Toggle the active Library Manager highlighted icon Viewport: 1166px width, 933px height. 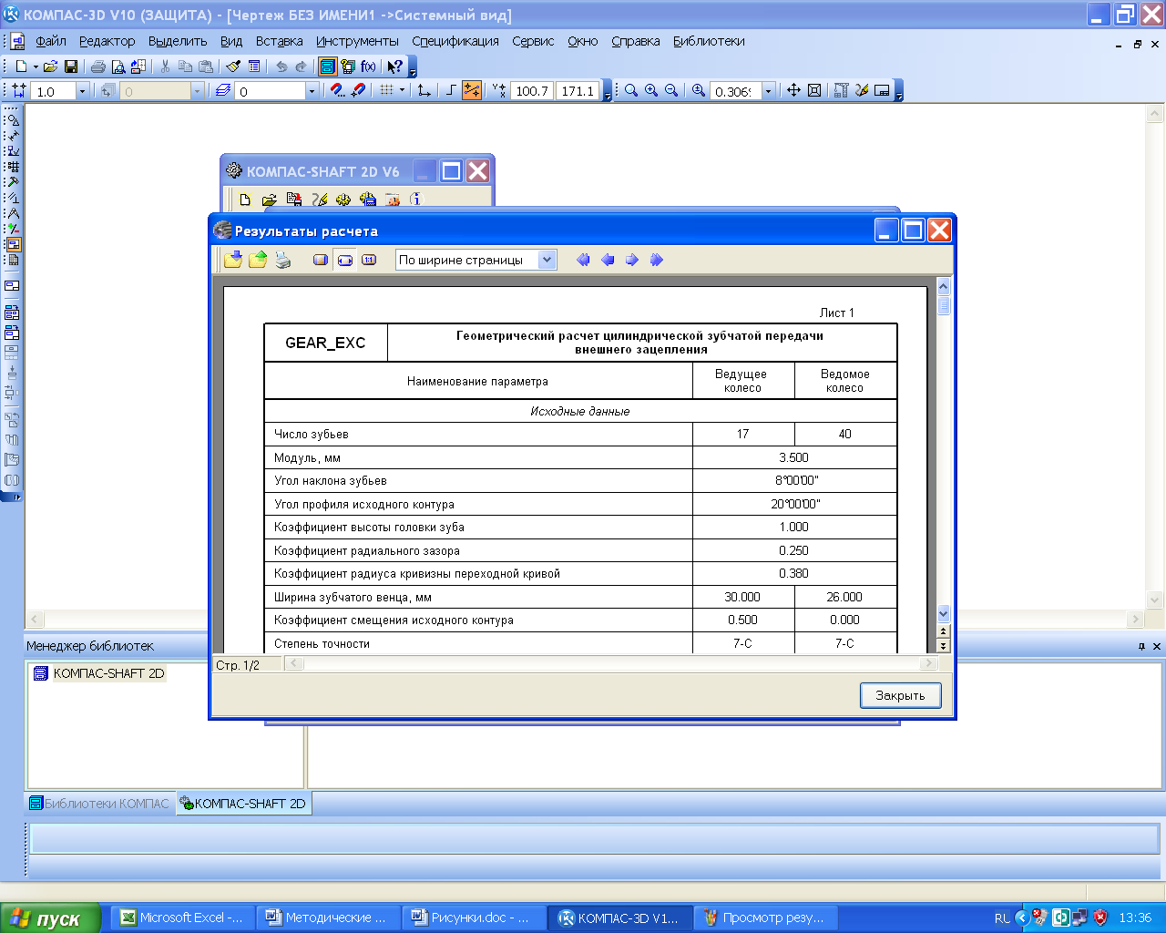coord(327,67)
